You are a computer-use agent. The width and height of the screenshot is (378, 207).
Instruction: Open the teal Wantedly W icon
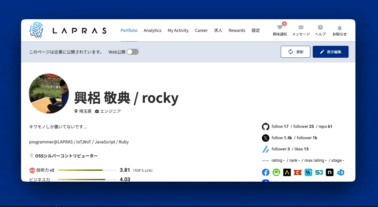pos(308,172)
